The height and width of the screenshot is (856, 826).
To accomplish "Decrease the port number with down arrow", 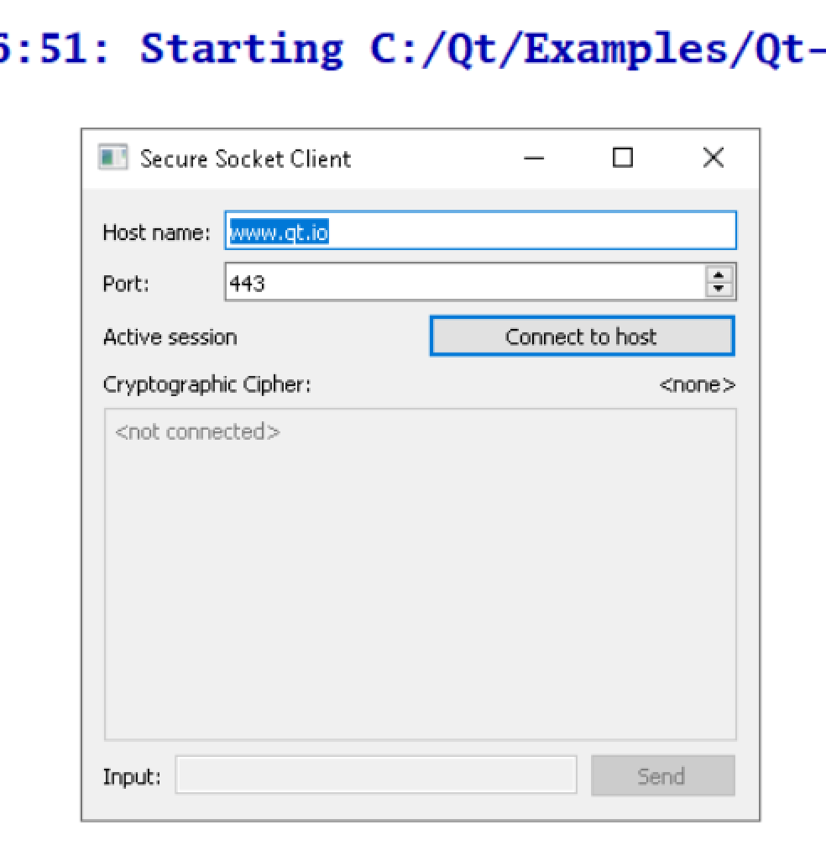I will [719, 290].
